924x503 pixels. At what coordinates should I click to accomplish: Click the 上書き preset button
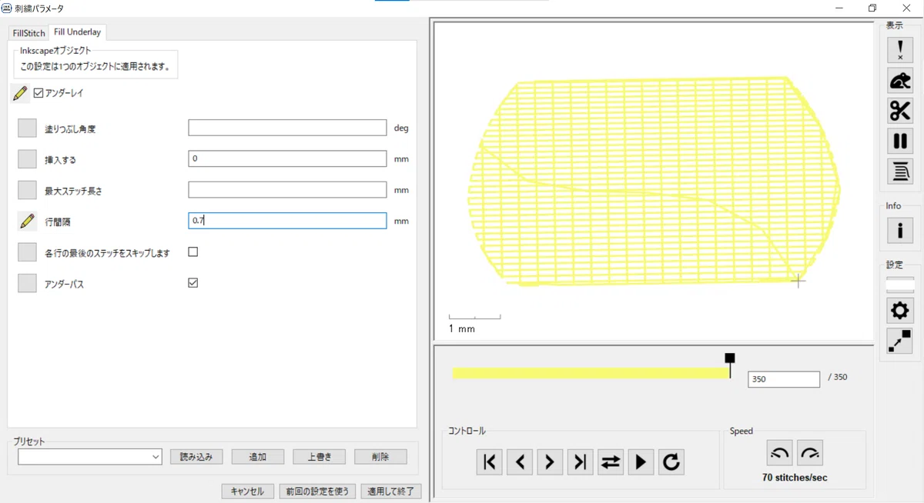(319, 457)
